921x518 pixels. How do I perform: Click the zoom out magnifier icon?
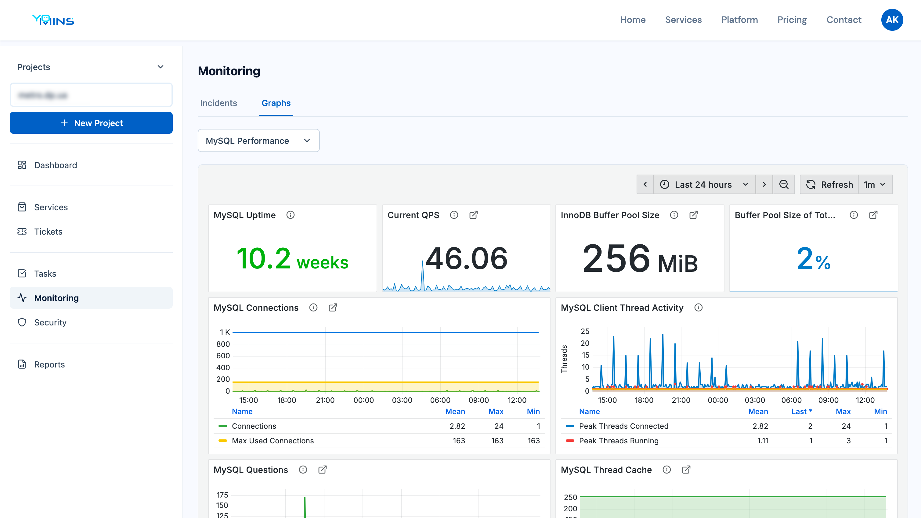784,184
